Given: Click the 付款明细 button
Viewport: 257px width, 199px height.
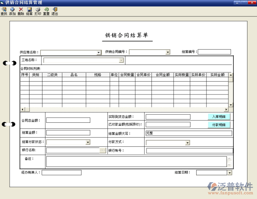Looking at the screenshot, I should tap(219, 125).
